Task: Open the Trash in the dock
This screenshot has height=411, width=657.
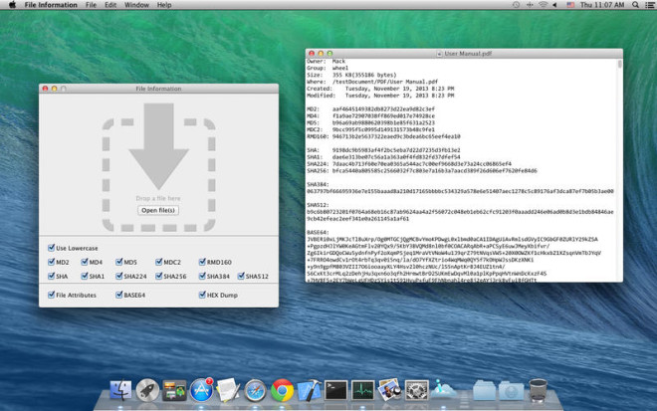Action: 539,391
